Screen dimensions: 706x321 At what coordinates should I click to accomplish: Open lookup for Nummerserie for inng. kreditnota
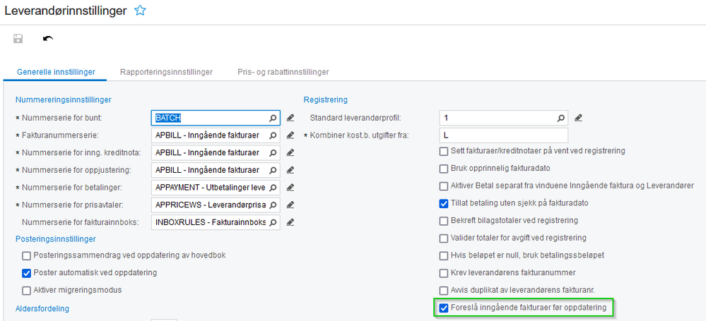273,153
